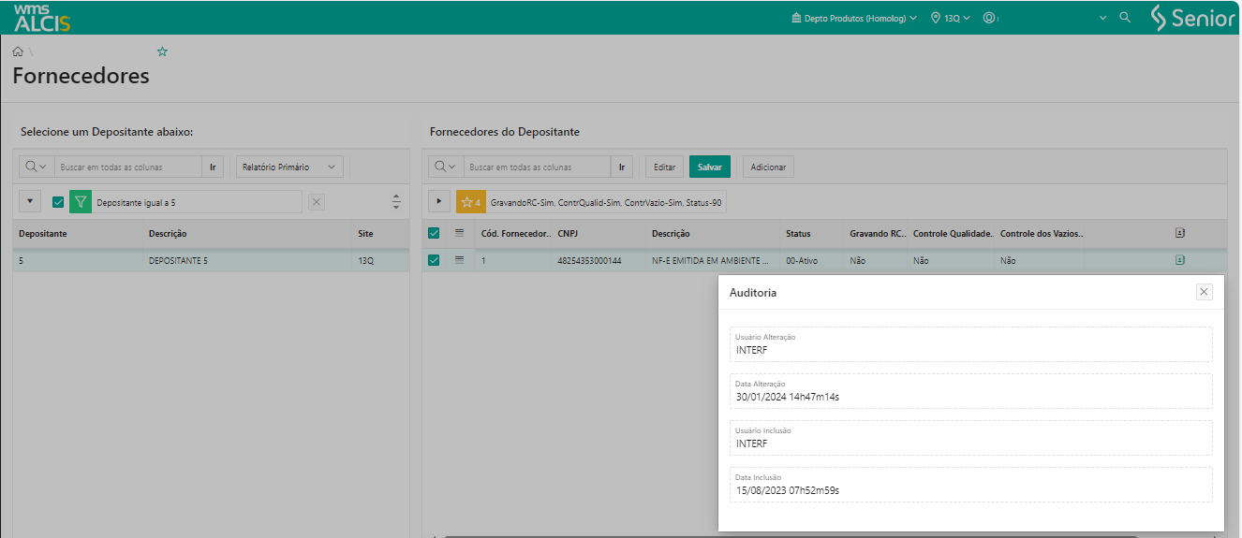Open row menu for supplier code 1

pyautogui.click(x=459, y=260)
